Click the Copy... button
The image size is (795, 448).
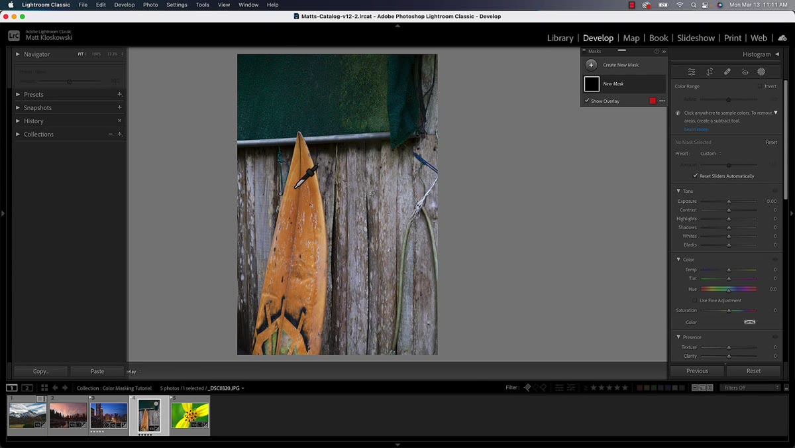[41, 371]
